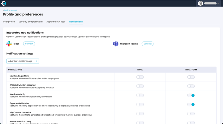Viewport: 223px width, 124px height.
Task: Click the High Transaction Value title
Action: (x=20, y=112)
